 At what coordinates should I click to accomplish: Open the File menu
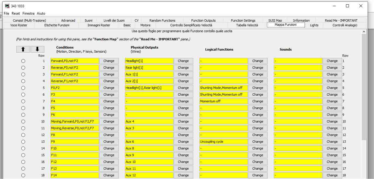tap(6, 13)
